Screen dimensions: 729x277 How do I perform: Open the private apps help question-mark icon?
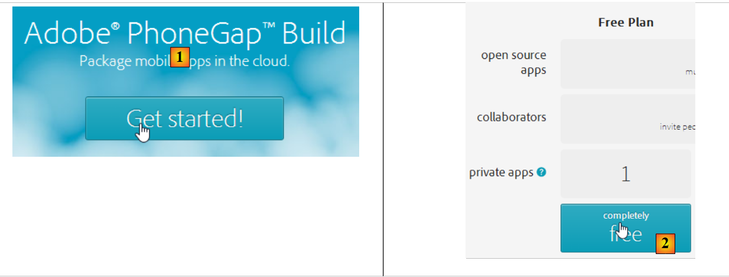tap(541, 173)
